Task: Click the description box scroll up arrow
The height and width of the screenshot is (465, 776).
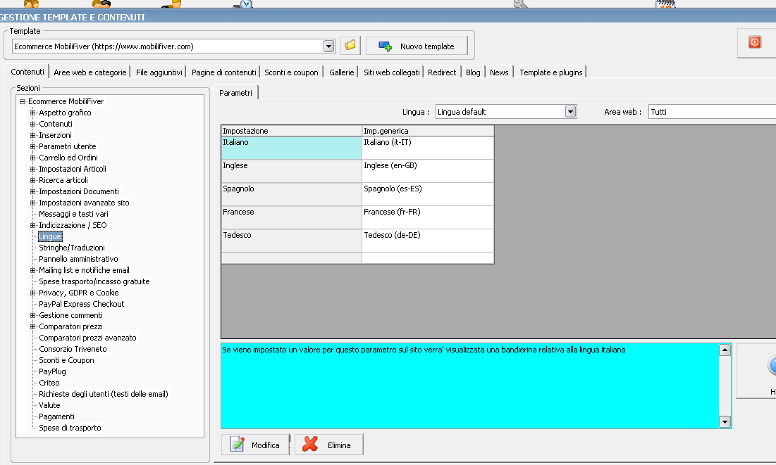Action: pyautogui.click(x=725, y=350)
